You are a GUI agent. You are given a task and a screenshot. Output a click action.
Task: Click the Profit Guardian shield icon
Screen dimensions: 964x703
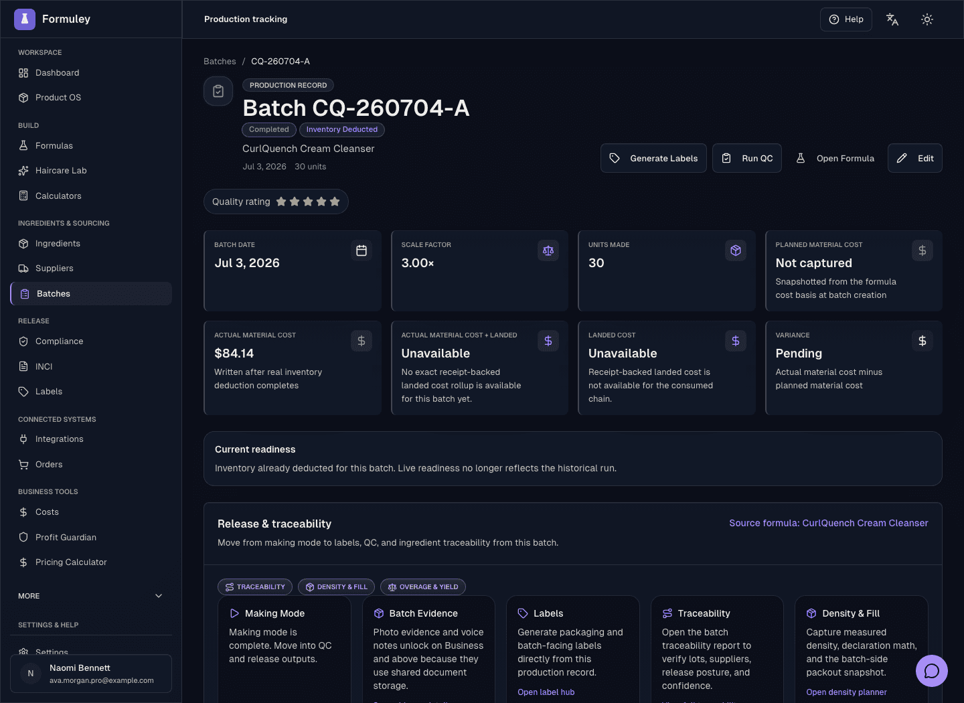(23, 538)
